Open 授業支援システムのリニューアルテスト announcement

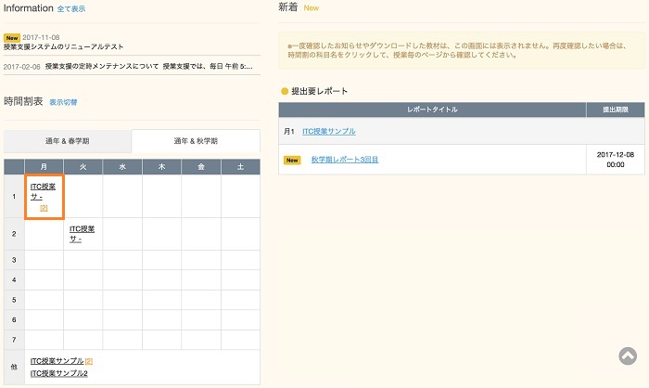point(63,46)
